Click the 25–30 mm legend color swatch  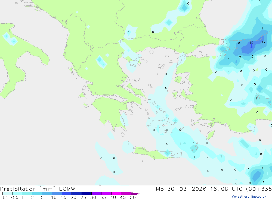click(x=86, y=194)
